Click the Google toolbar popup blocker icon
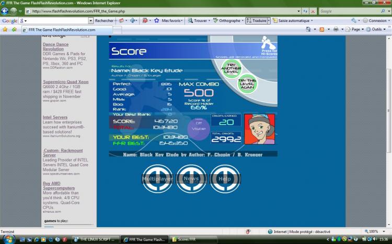This screenshot has height=244, width=392. [x=145, y=20]
